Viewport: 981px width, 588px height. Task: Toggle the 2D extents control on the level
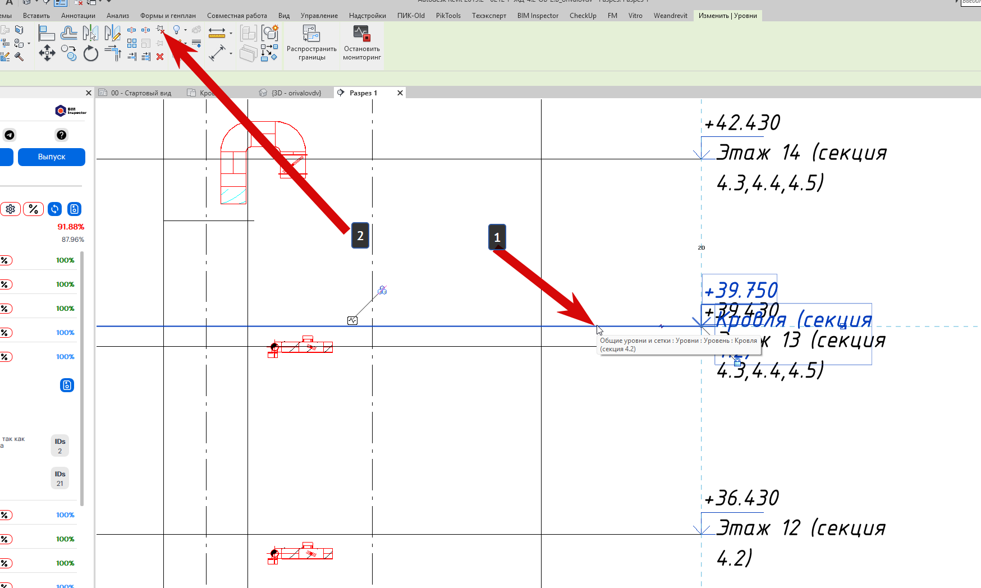702,247
